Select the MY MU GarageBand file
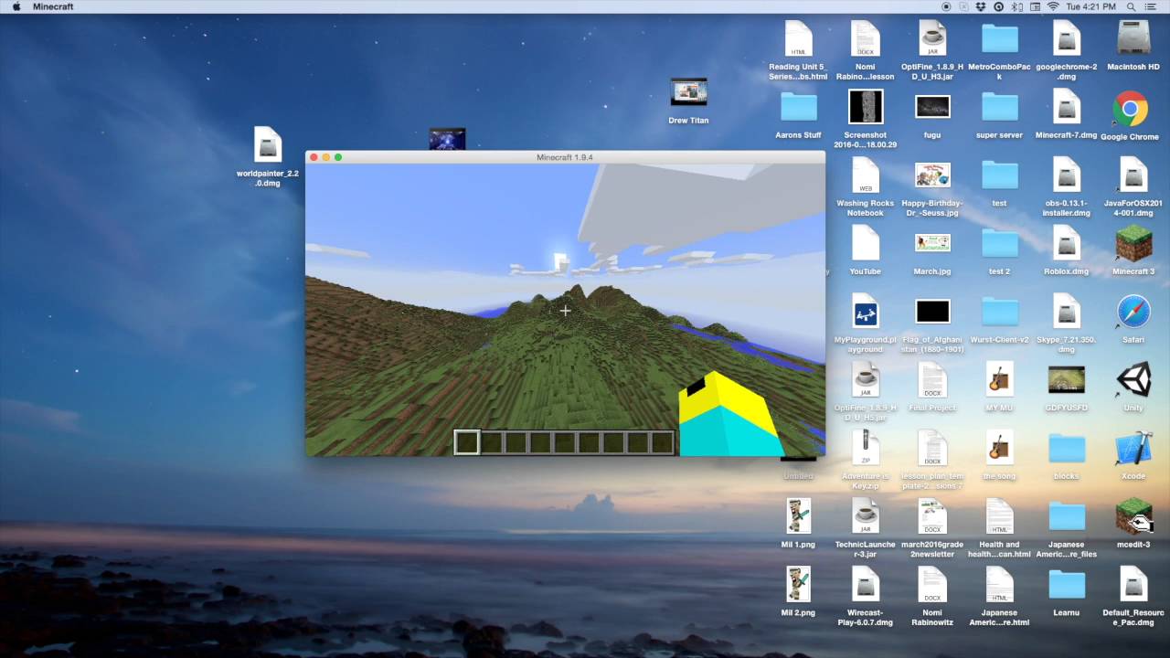The height and width of the screenshot is (658, 1170). (999, 380)
